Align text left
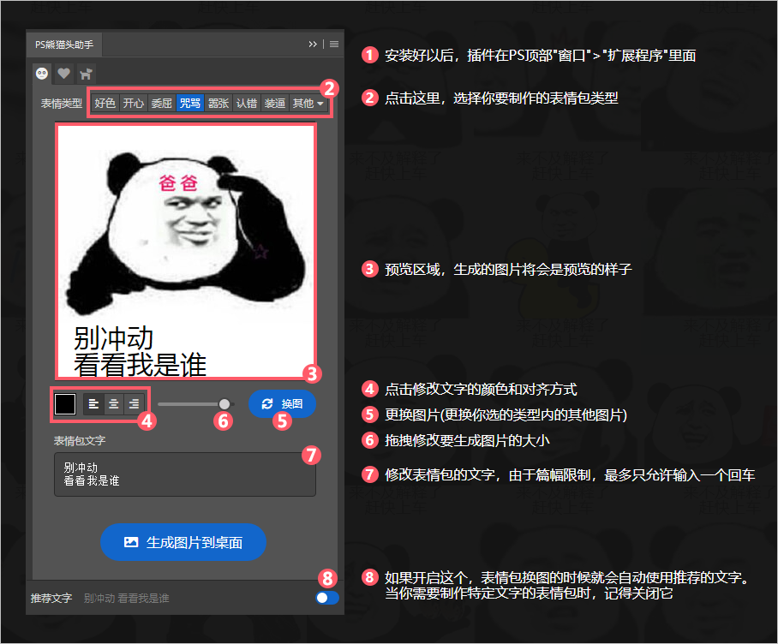This screenshot has width=778, height=644. pos(93,404)
